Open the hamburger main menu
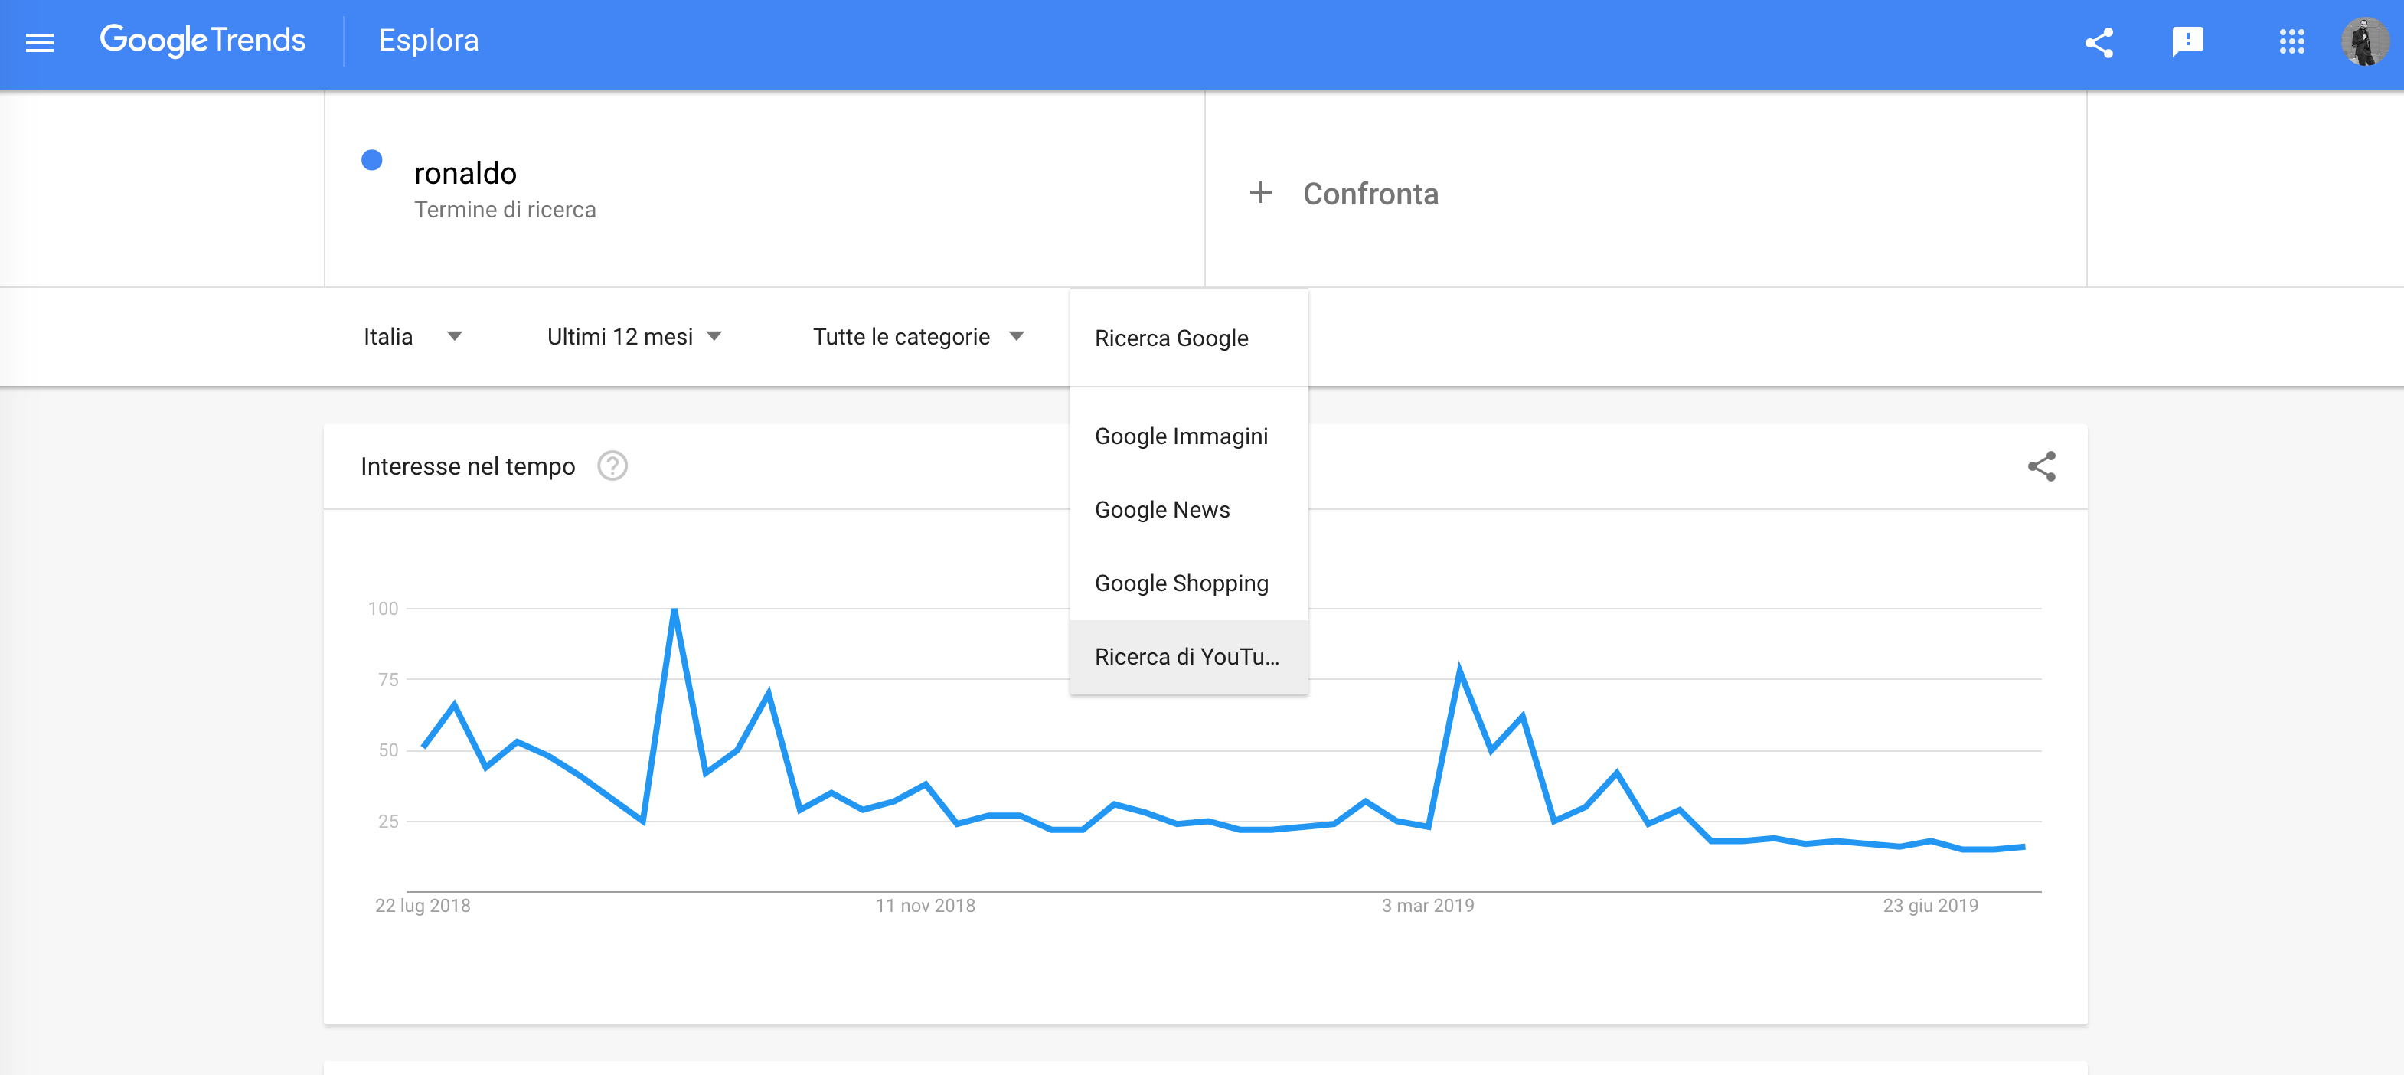The image size is (2404, 1075). [39, 42]
